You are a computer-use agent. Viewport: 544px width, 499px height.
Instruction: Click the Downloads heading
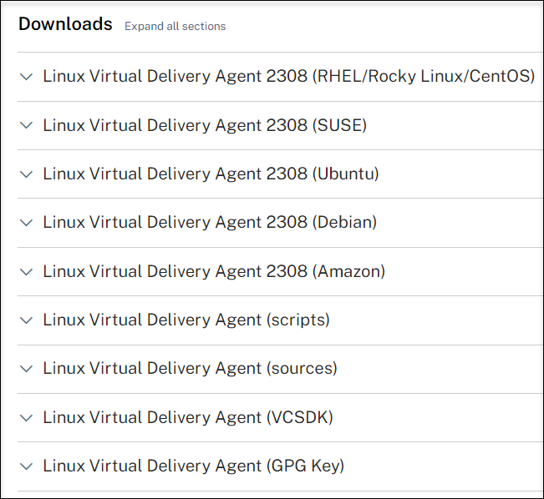click(65, 24)
